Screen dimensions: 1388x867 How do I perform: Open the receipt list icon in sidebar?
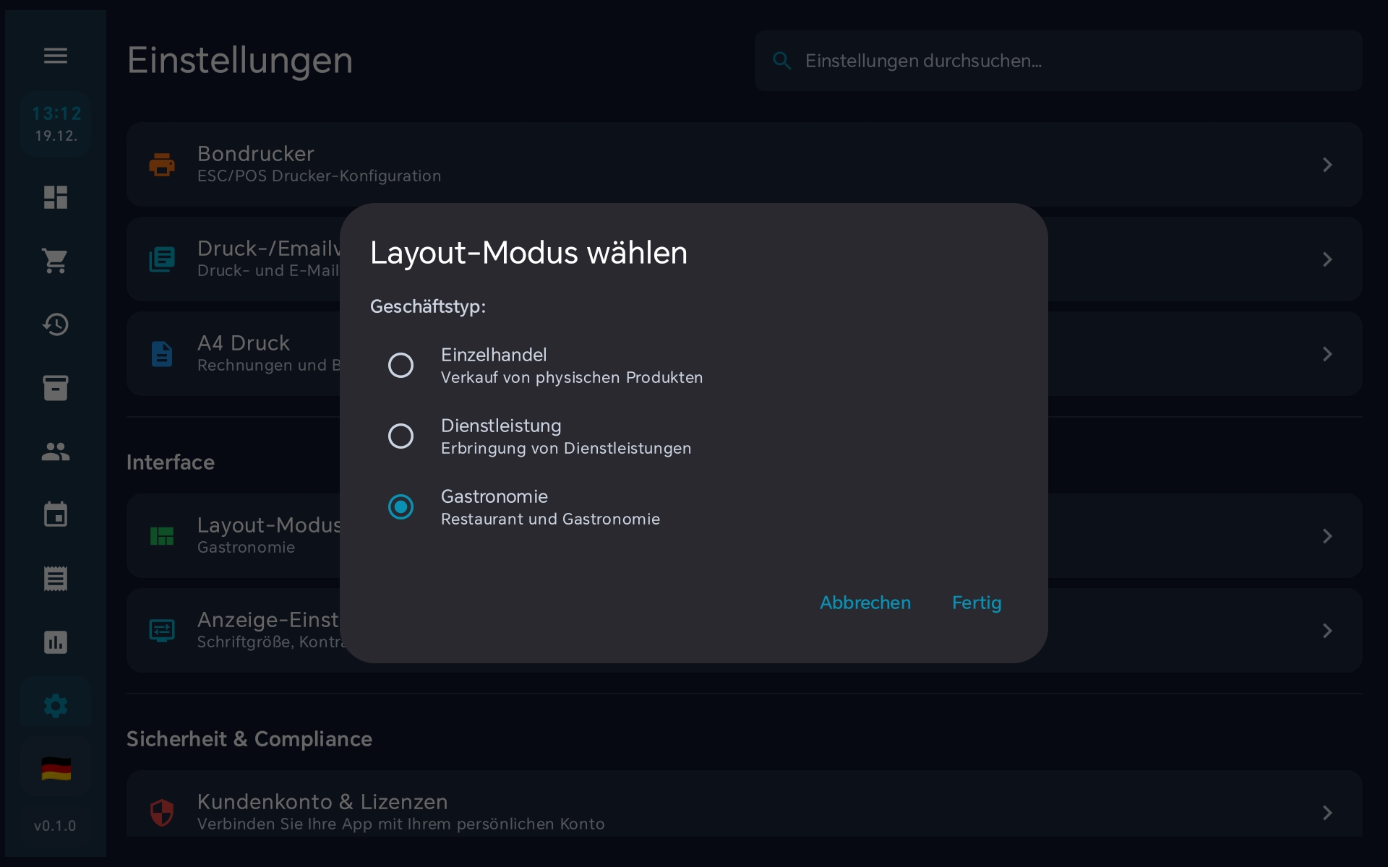click(55, 578)
